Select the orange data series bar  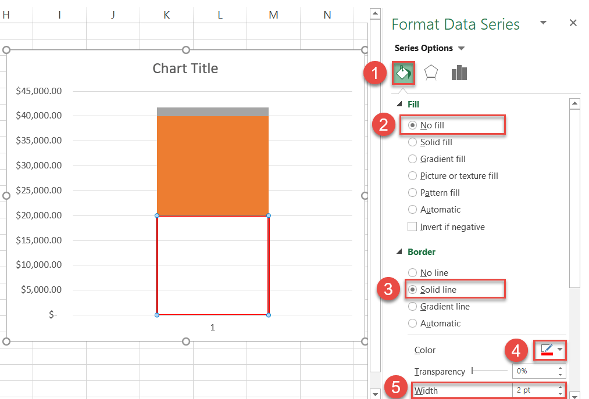pos(212,166)
